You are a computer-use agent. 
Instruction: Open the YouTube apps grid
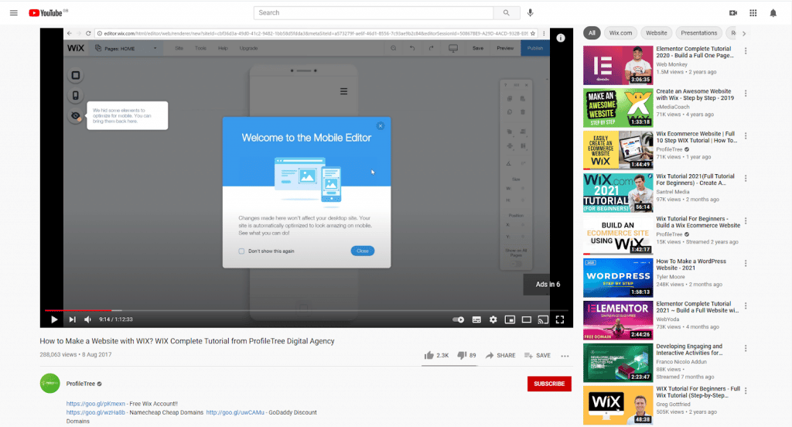click(753, 12)
